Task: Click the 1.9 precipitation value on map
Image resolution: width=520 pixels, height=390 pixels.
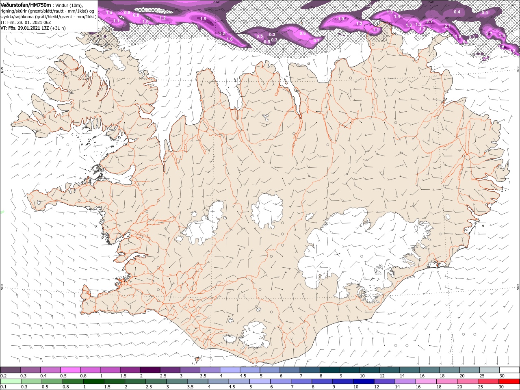Action: click(204, 19)
